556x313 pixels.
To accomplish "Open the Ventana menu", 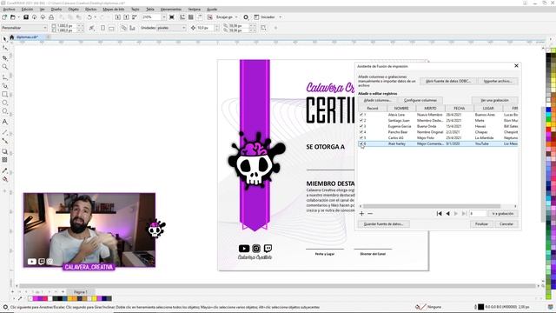I will [194, 10].
